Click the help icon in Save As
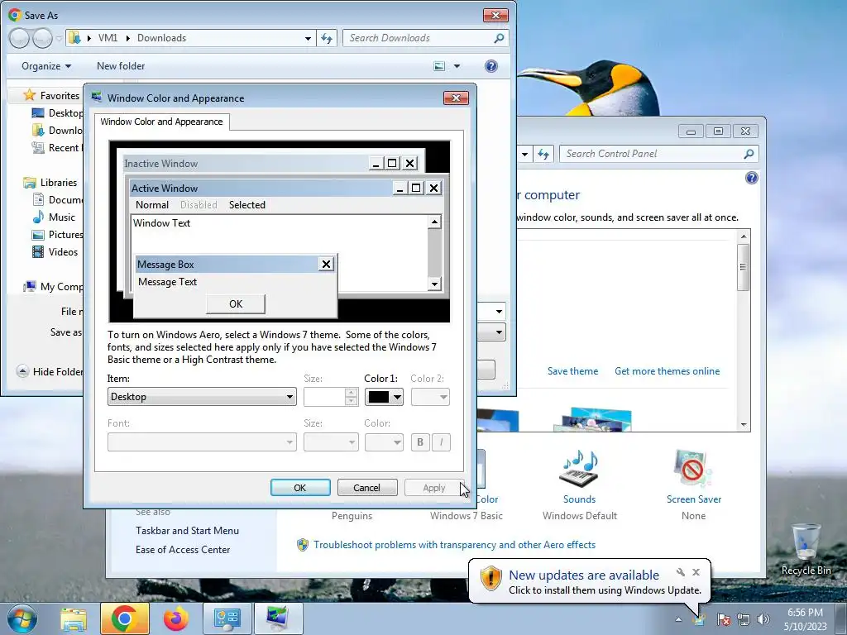This screenshot has height=635, width=847. [490, 66]
